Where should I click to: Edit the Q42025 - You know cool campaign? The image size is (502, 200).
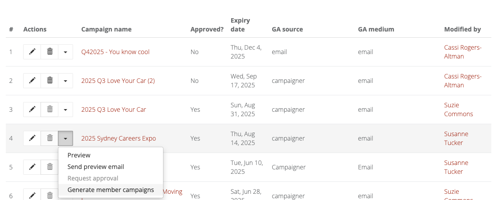pos(32,52)
